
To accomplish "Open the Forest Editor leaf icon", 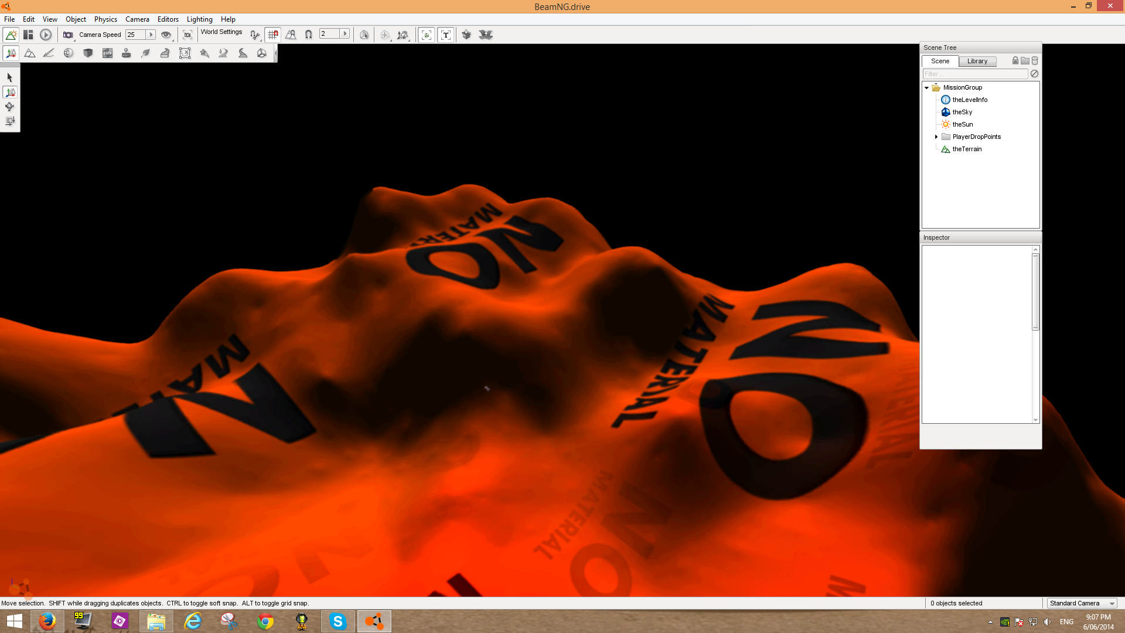I will 146,53.
